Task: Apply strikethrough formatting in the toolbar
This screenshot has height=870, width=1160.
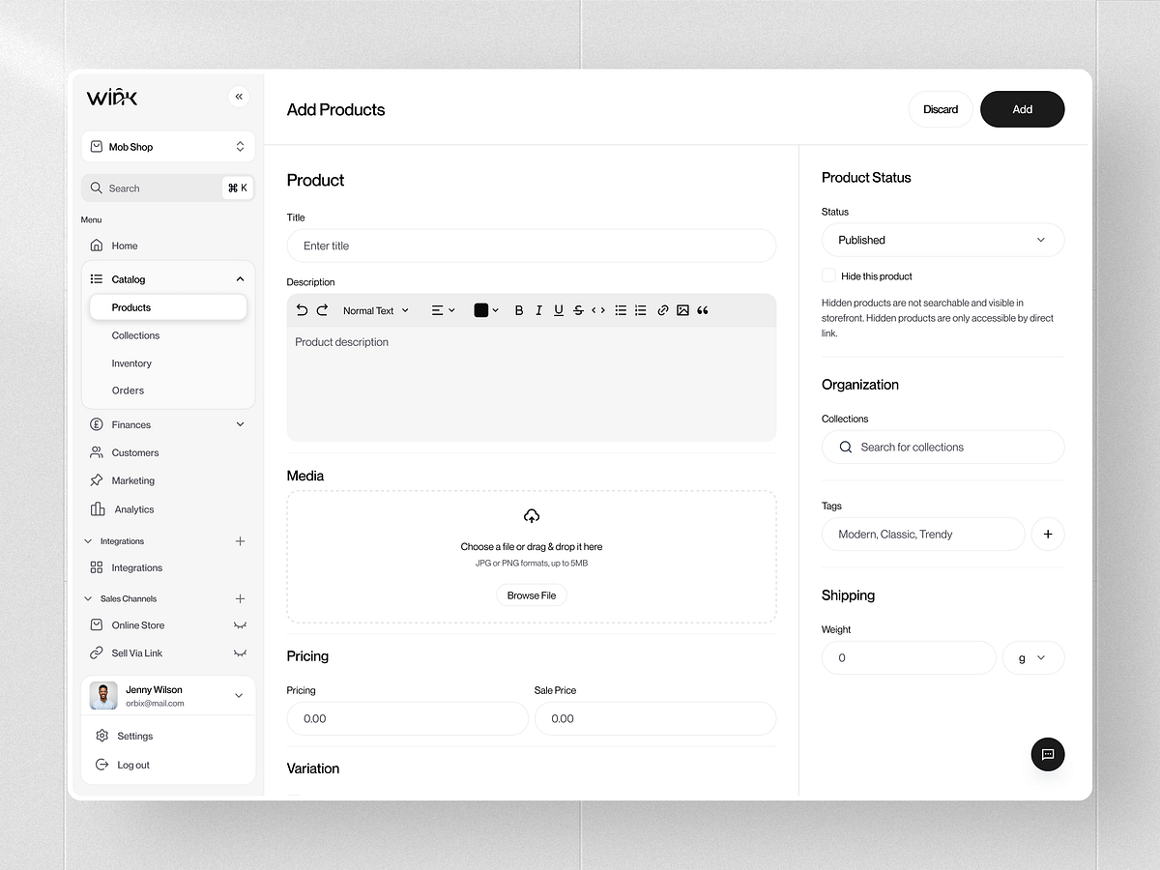Action: (578, 309)
